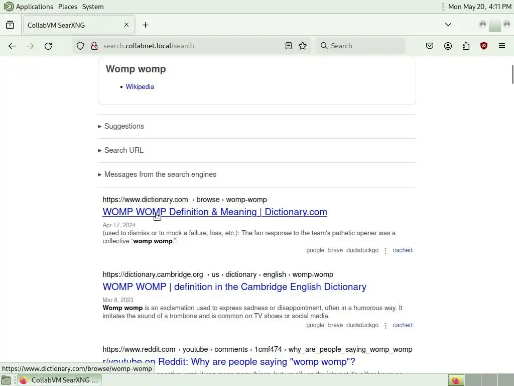Click the Firefox icon in bottom-right panel
Viewport: 514px width, 386px height.
(456, 380)
